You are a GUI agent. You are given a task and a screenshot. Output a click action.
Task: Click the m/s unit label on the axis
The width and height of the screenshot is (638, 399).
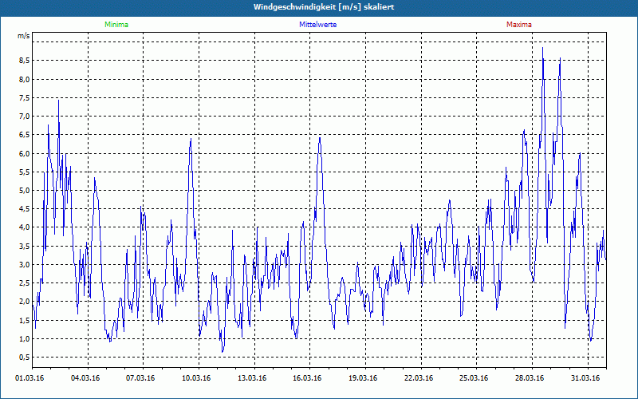click(x=24, y=36)
